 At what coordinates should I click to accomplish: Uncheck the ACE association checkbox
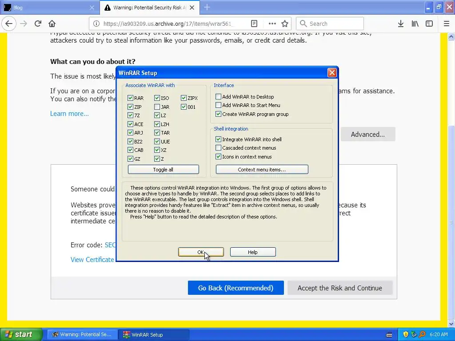(130, 124)
